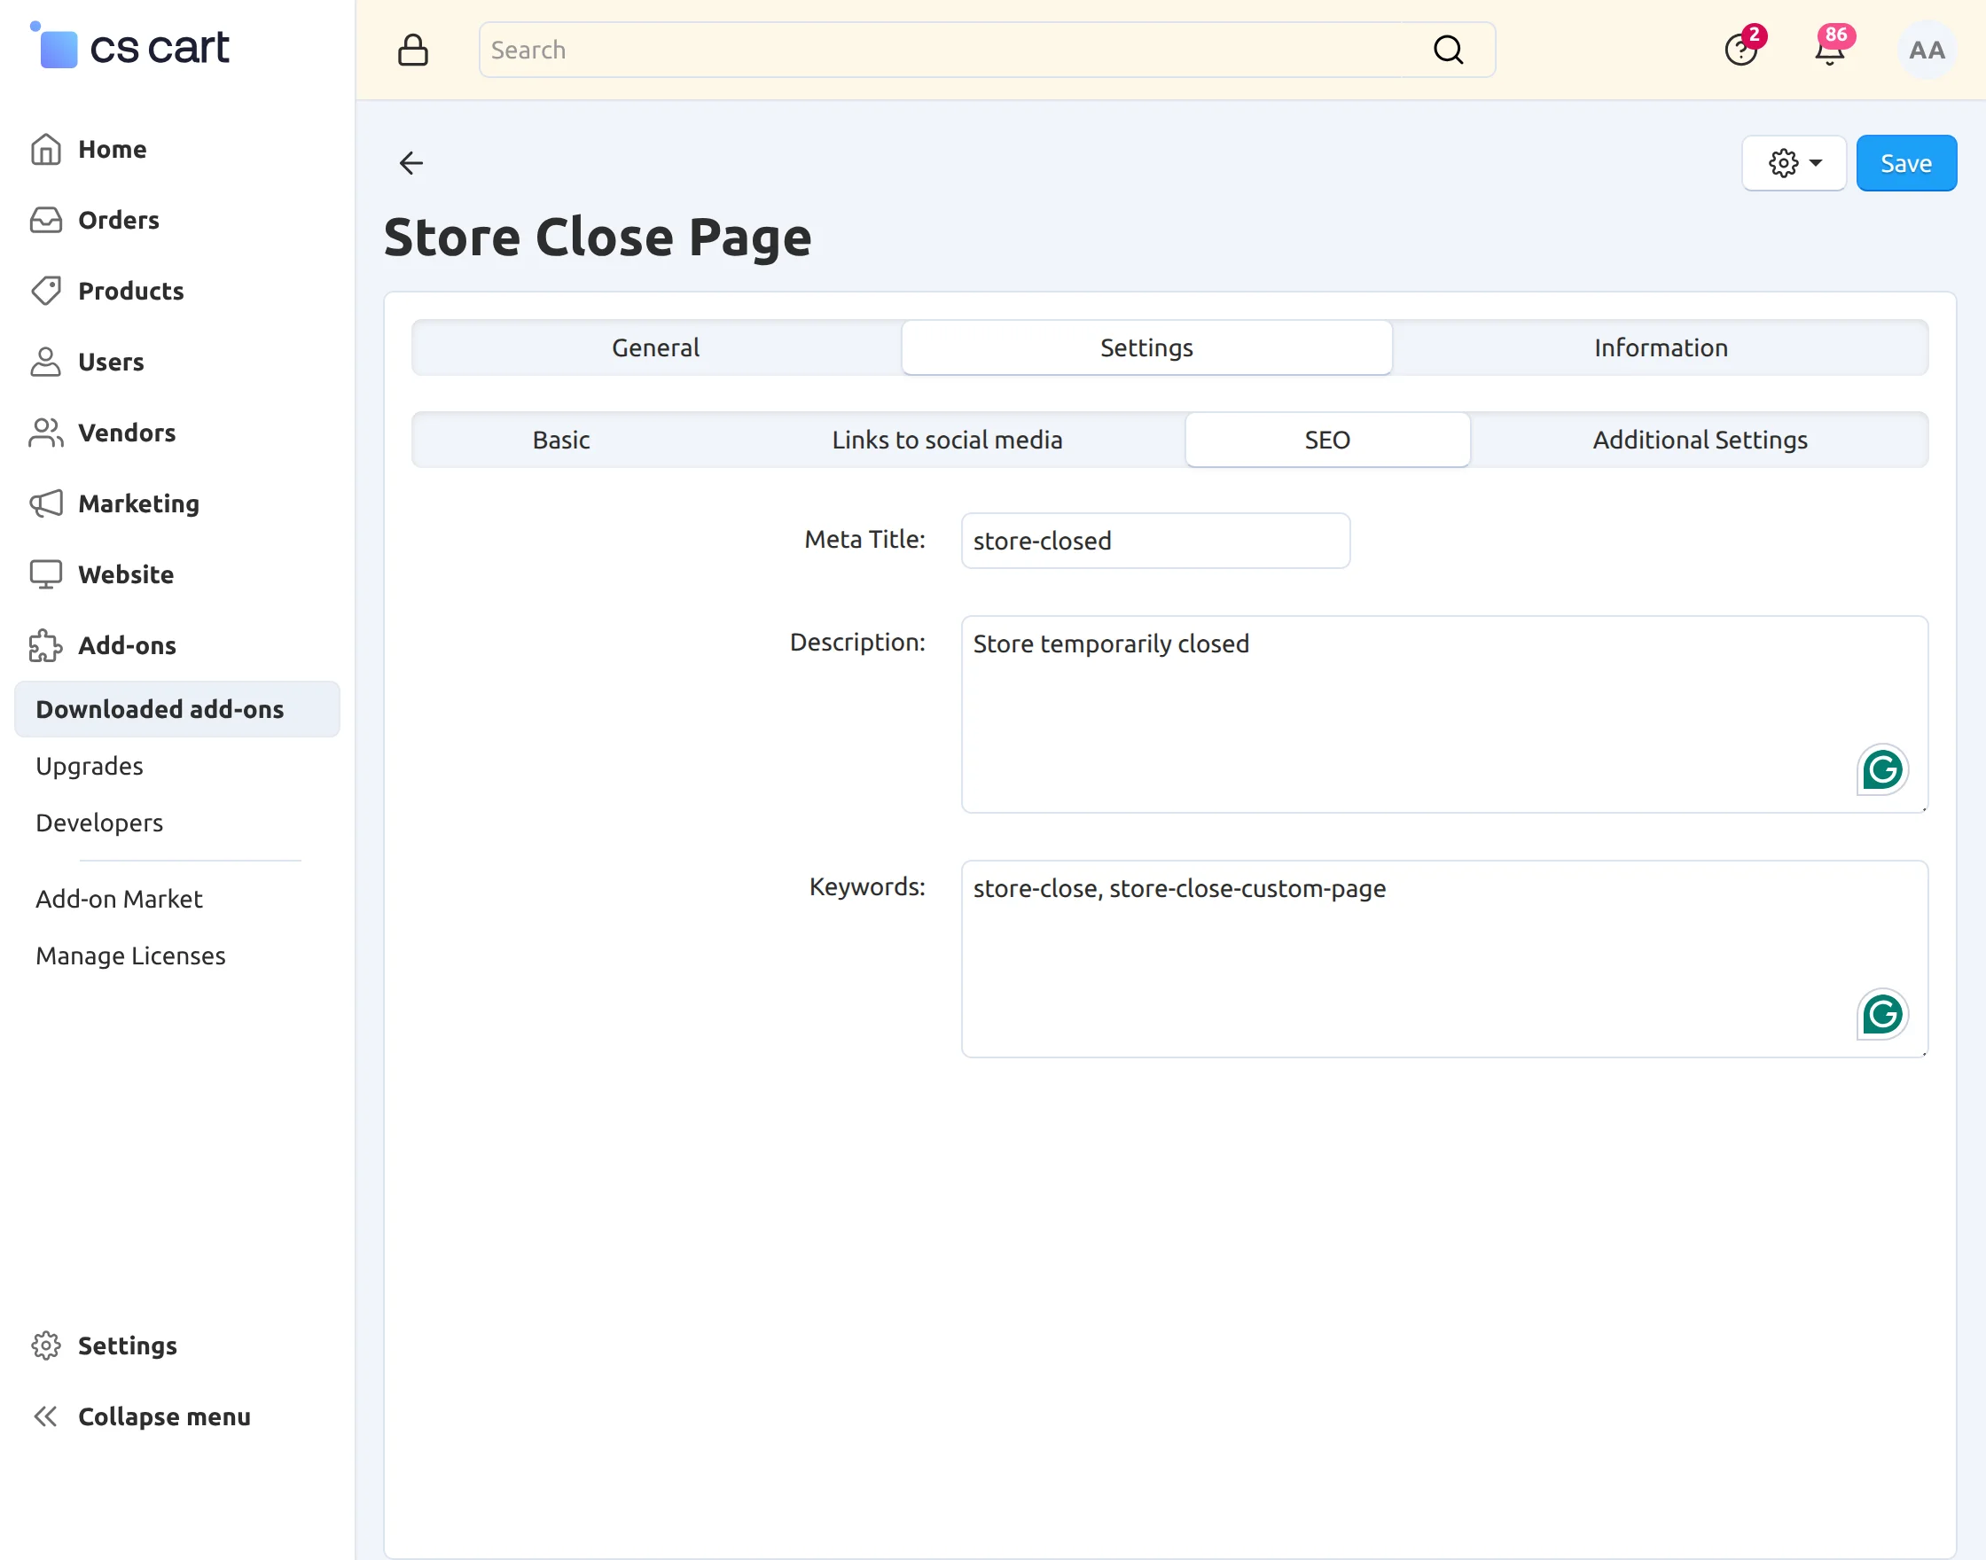
Task: Focus the Meta Title input field
Action: click(x=1155, y=542)
